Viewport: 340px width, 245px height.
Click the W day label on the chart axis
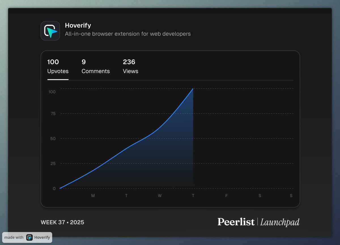click(x=160, y=196)
